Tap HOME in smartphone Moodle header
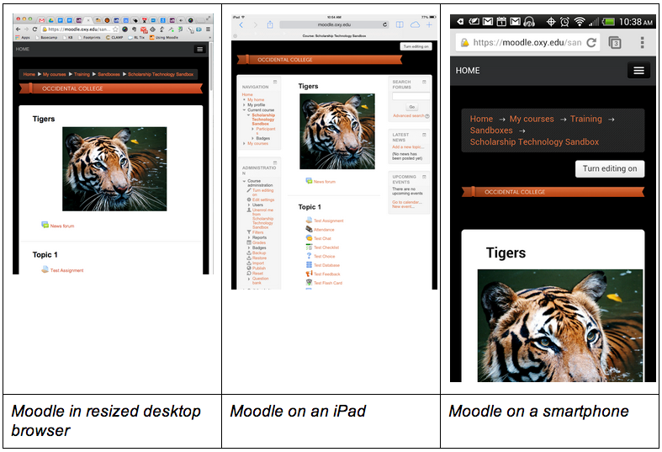 468,71
